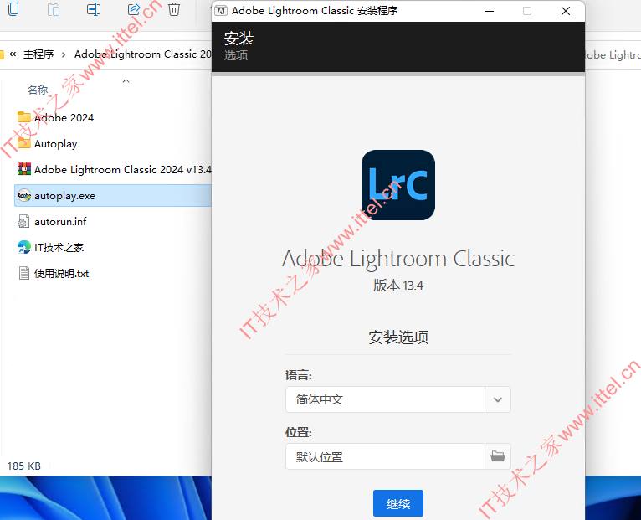Click the rename icon in toolbar

pyautogui.click(x=94, y=8)
